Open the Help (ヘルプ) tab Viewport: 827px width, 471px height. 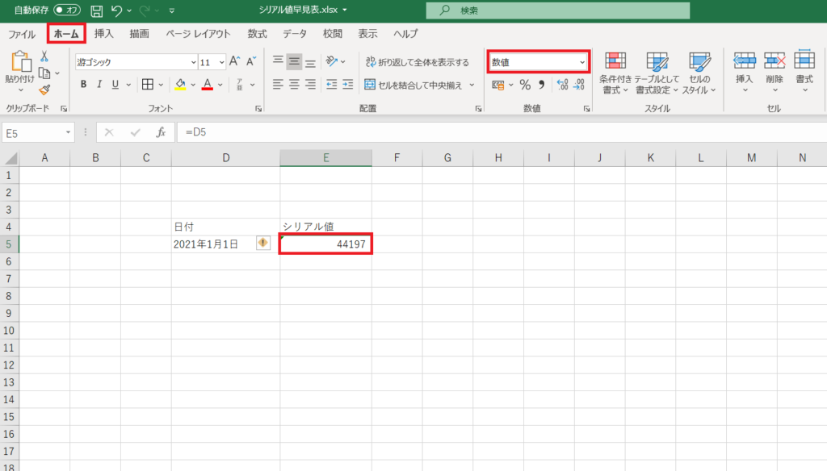tap(405, 34)
